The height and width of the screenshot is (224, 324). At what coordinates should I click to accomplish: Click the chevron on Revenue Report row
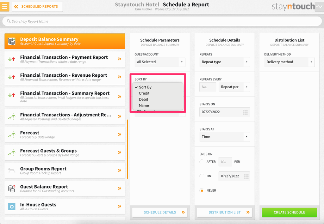[x=119, y=77]
